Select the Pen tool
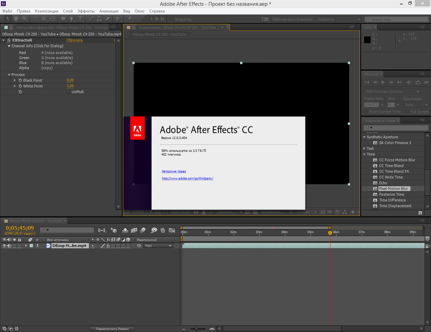Screen dimensions: 431x332 tap(72, 19)
